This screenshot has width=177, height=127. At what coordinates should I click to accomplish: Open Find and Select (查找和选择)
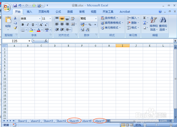pos(163,24)
